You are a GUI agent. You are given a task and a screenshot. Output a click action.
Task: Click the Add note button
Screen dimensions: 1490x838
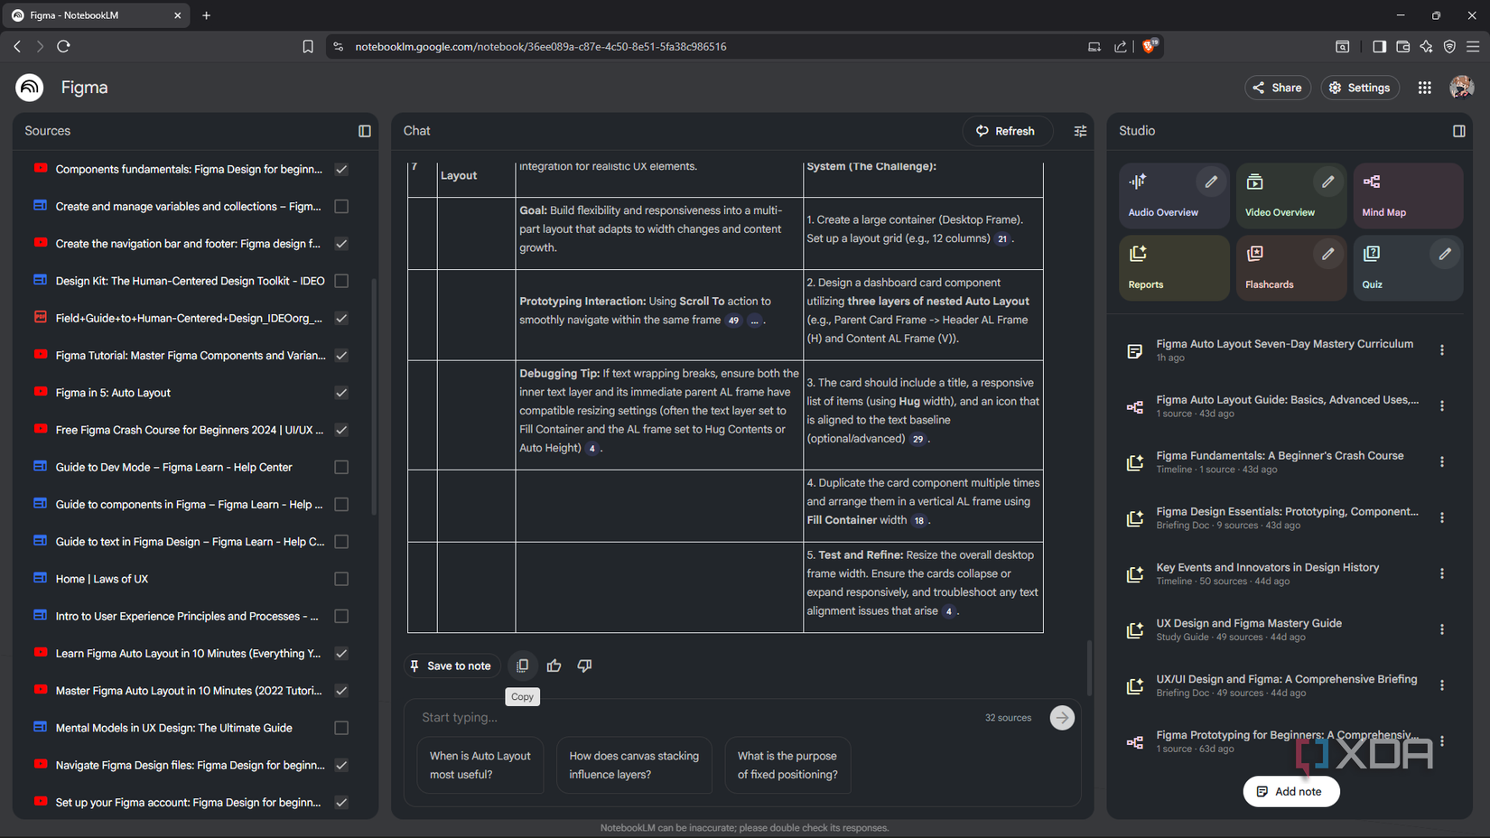tap(1290, 791)
